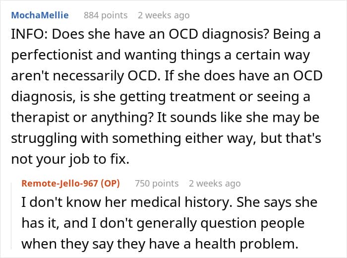This screenshot has height=258, width=347.
Task: Open the reply's '2 weeks ago' timestamp
Action: 215,184
